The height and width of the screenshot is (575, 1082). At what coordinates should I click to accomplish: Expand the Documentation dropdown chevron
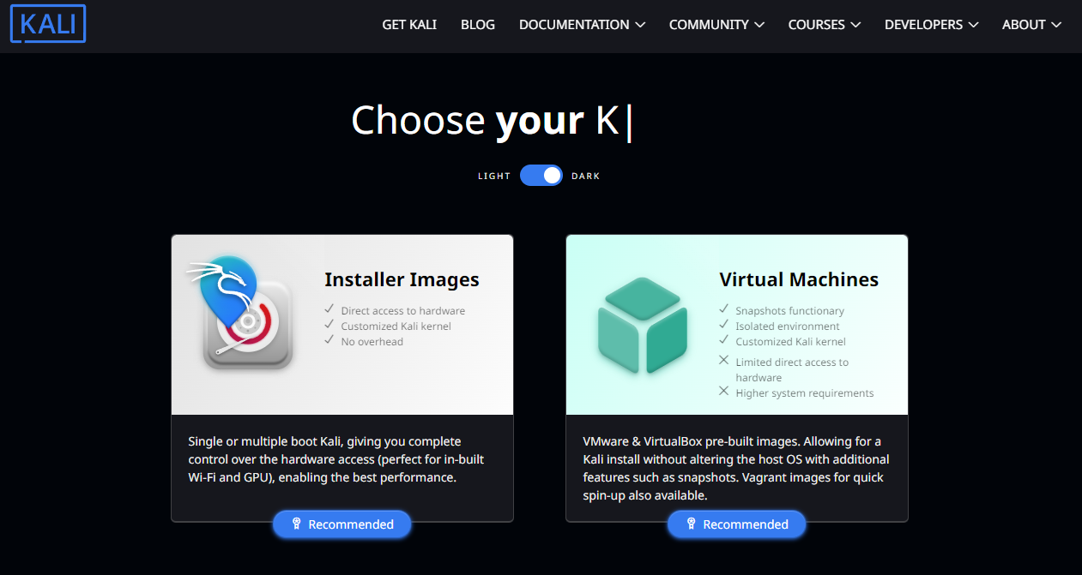click(x=640, y=26)
